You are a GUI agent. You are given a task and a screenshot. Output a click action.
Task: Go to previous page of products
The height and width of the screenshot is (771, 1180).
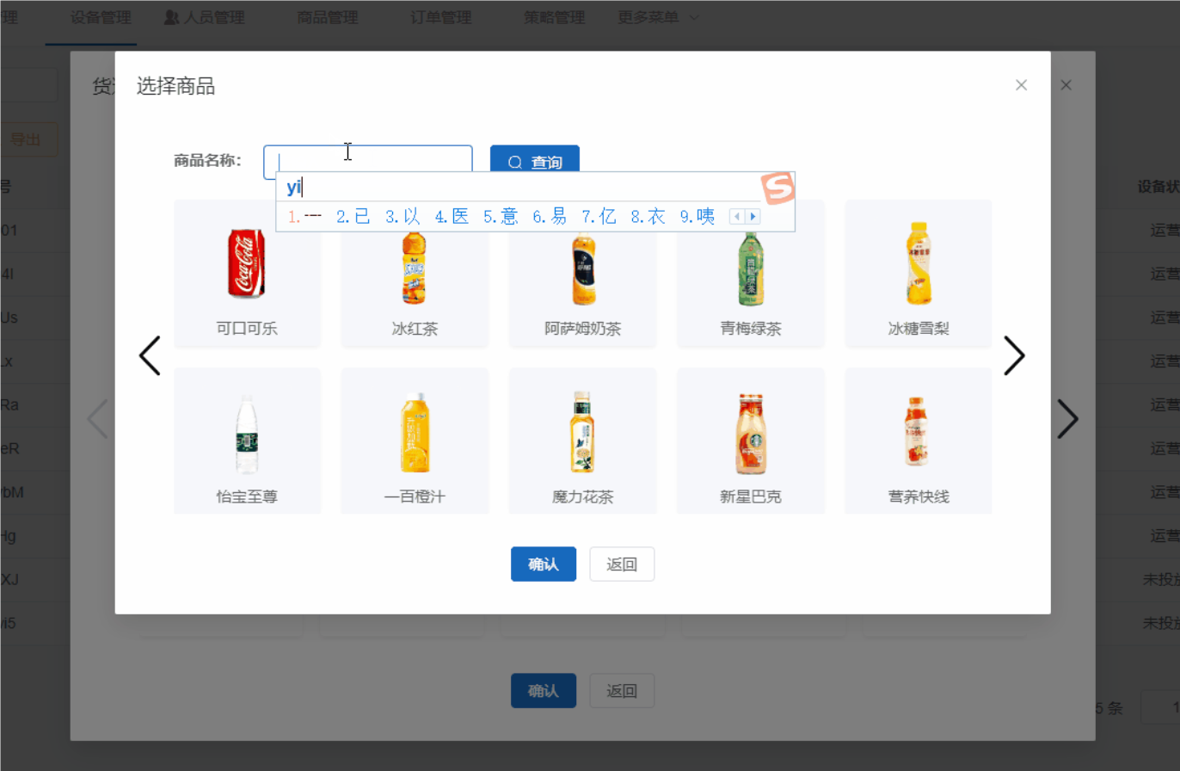(150, 355)
